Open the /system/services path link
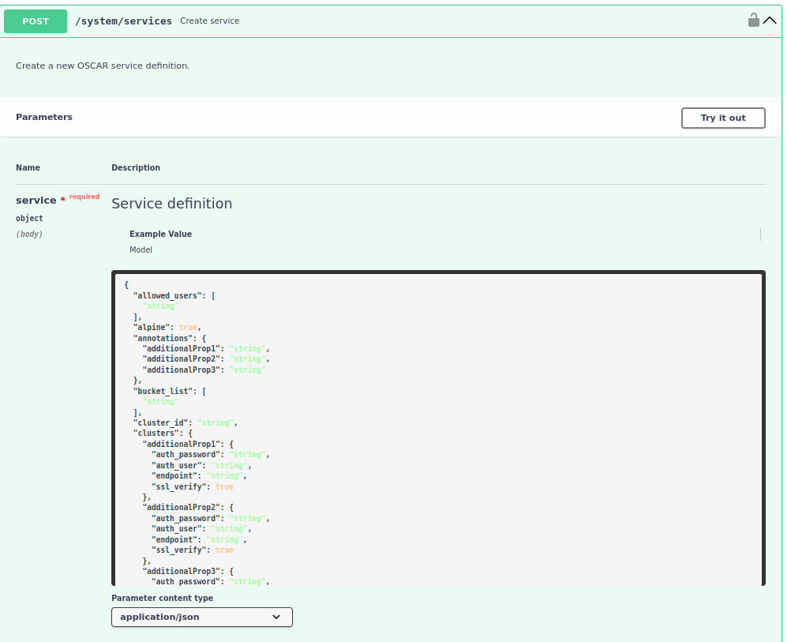This screenshot has height=642, width=791. click(x=124, y=21)
